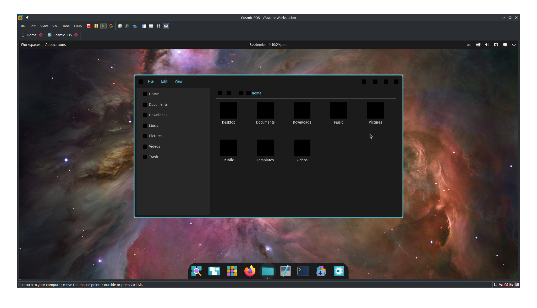The width and height of the screenshot is (537, 308).
Task: Launch Firefox from the dock
Action: coord(250,271)
